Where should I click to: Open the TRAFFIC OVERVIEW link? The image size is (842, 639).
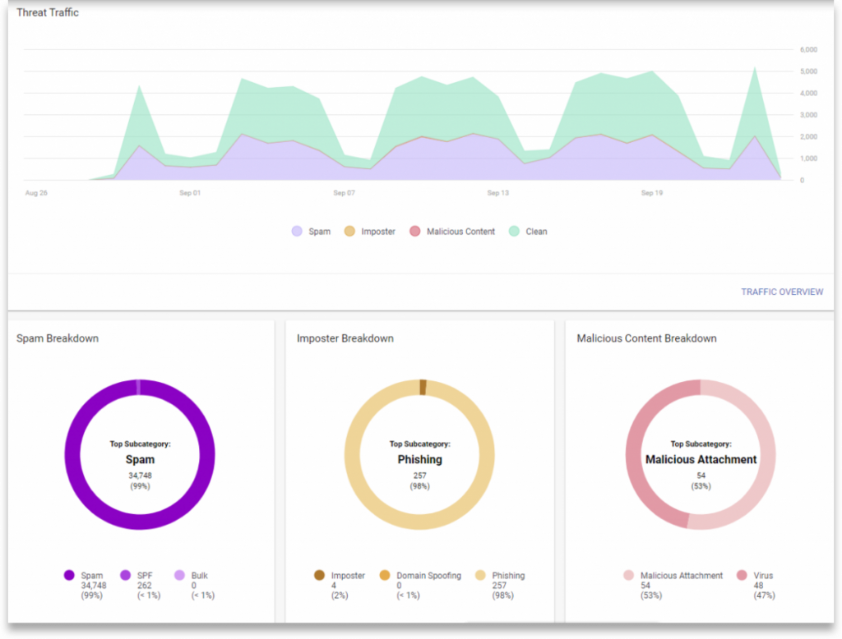coord(782,292)
